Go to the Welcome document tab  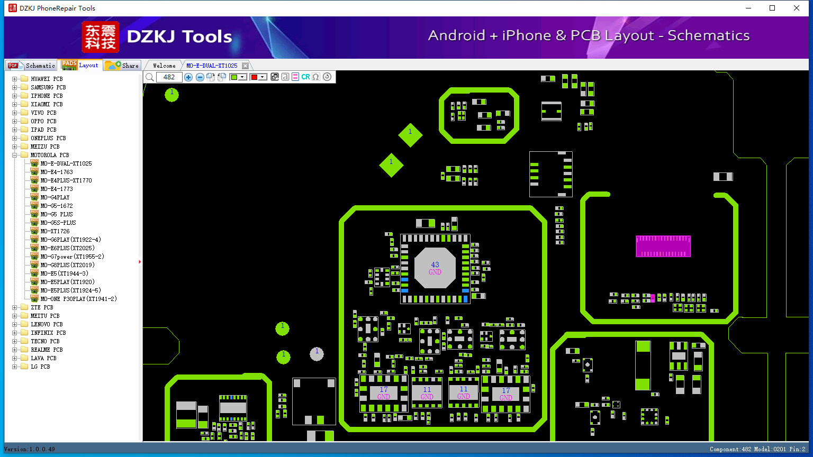coord(164,66)
